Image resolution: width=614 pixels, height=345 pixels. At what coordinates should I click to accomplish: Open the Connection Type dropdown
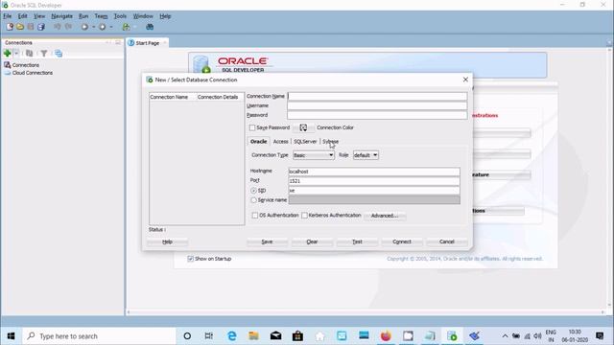coord(314,155)
